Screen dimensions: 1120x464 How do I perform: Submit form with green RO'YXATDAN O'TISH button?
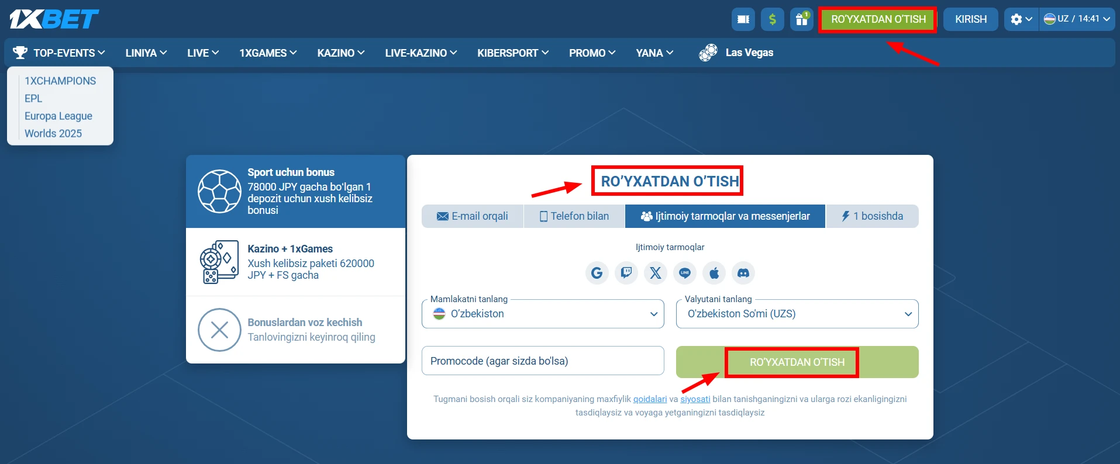click(797, 362)
